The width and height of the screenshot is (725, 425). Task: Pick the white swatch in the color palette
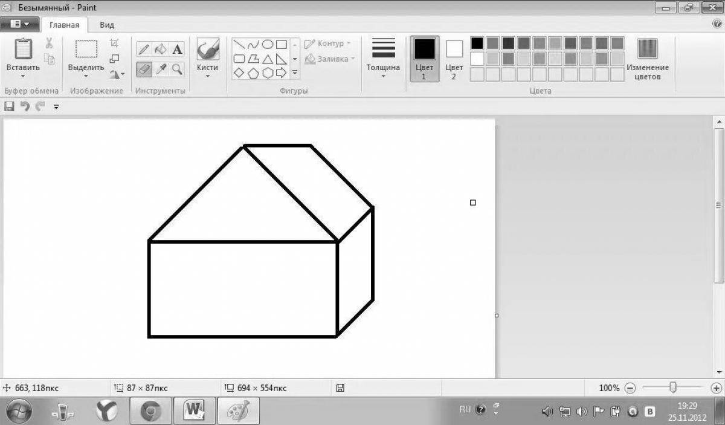[x=477, y=59]
